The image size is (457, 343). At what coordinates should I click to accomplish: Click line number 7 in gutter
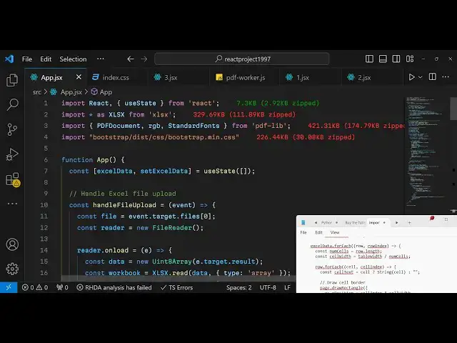coord(46,171)
